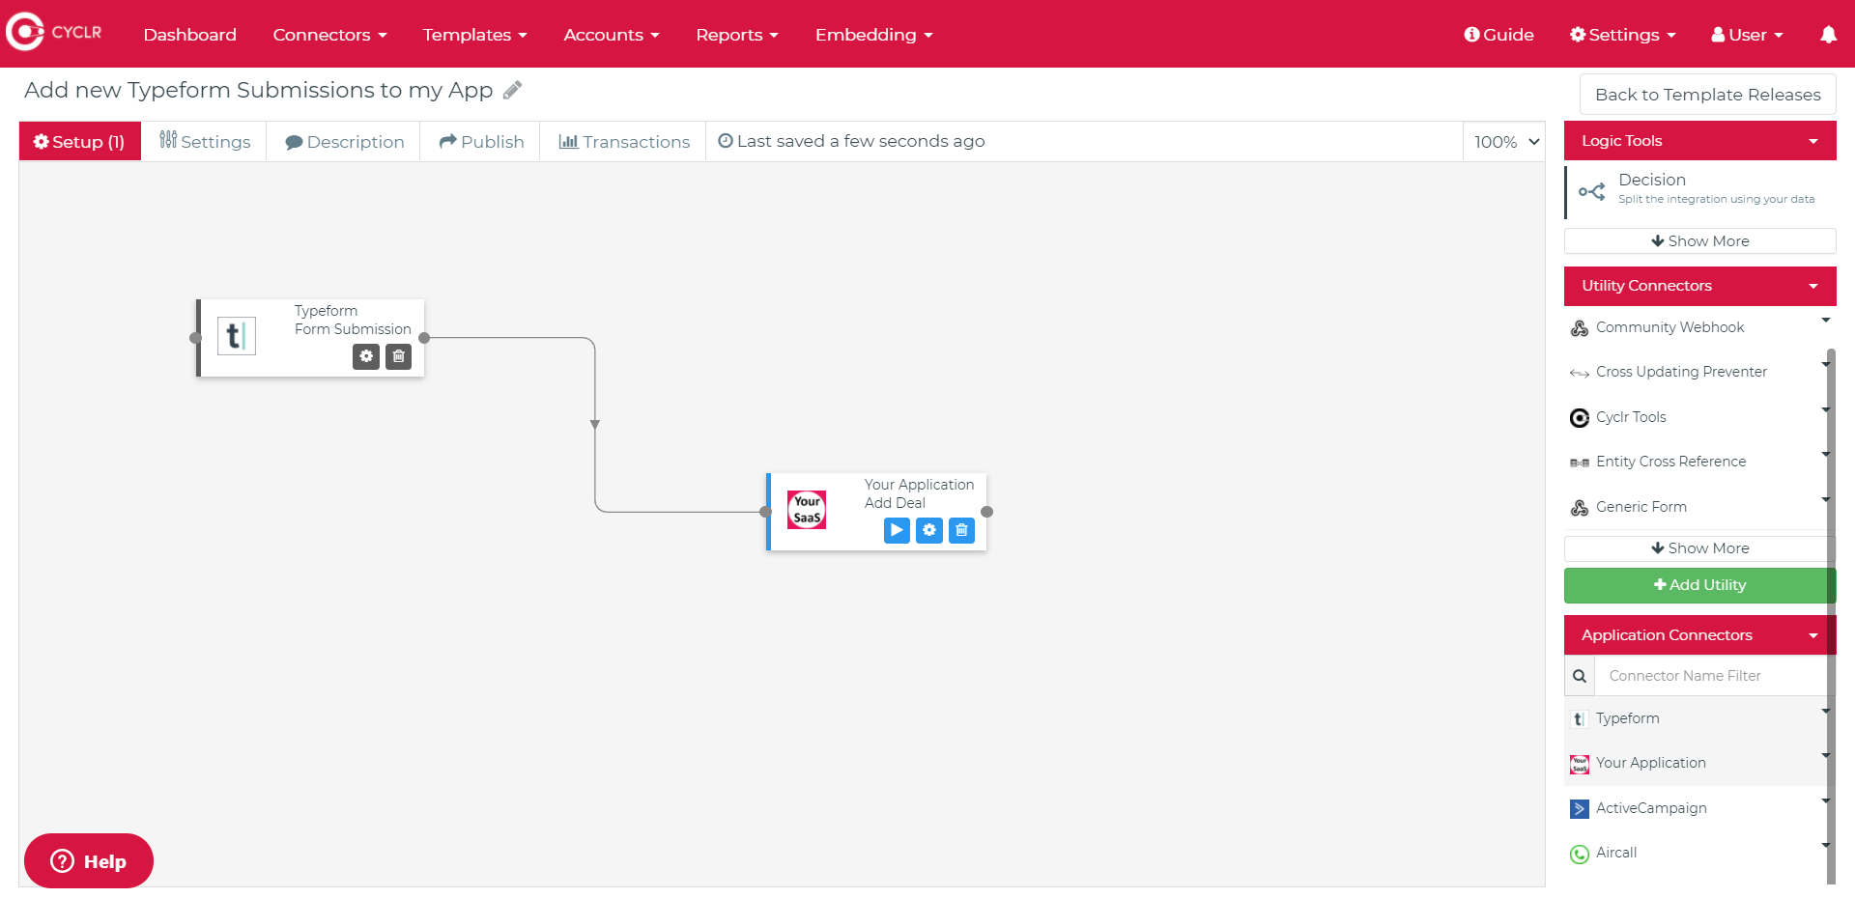Open the Embedding dropdown menu

873,35
